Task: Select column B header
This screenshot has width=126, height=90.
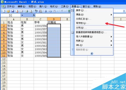Action: coord(27,19)
